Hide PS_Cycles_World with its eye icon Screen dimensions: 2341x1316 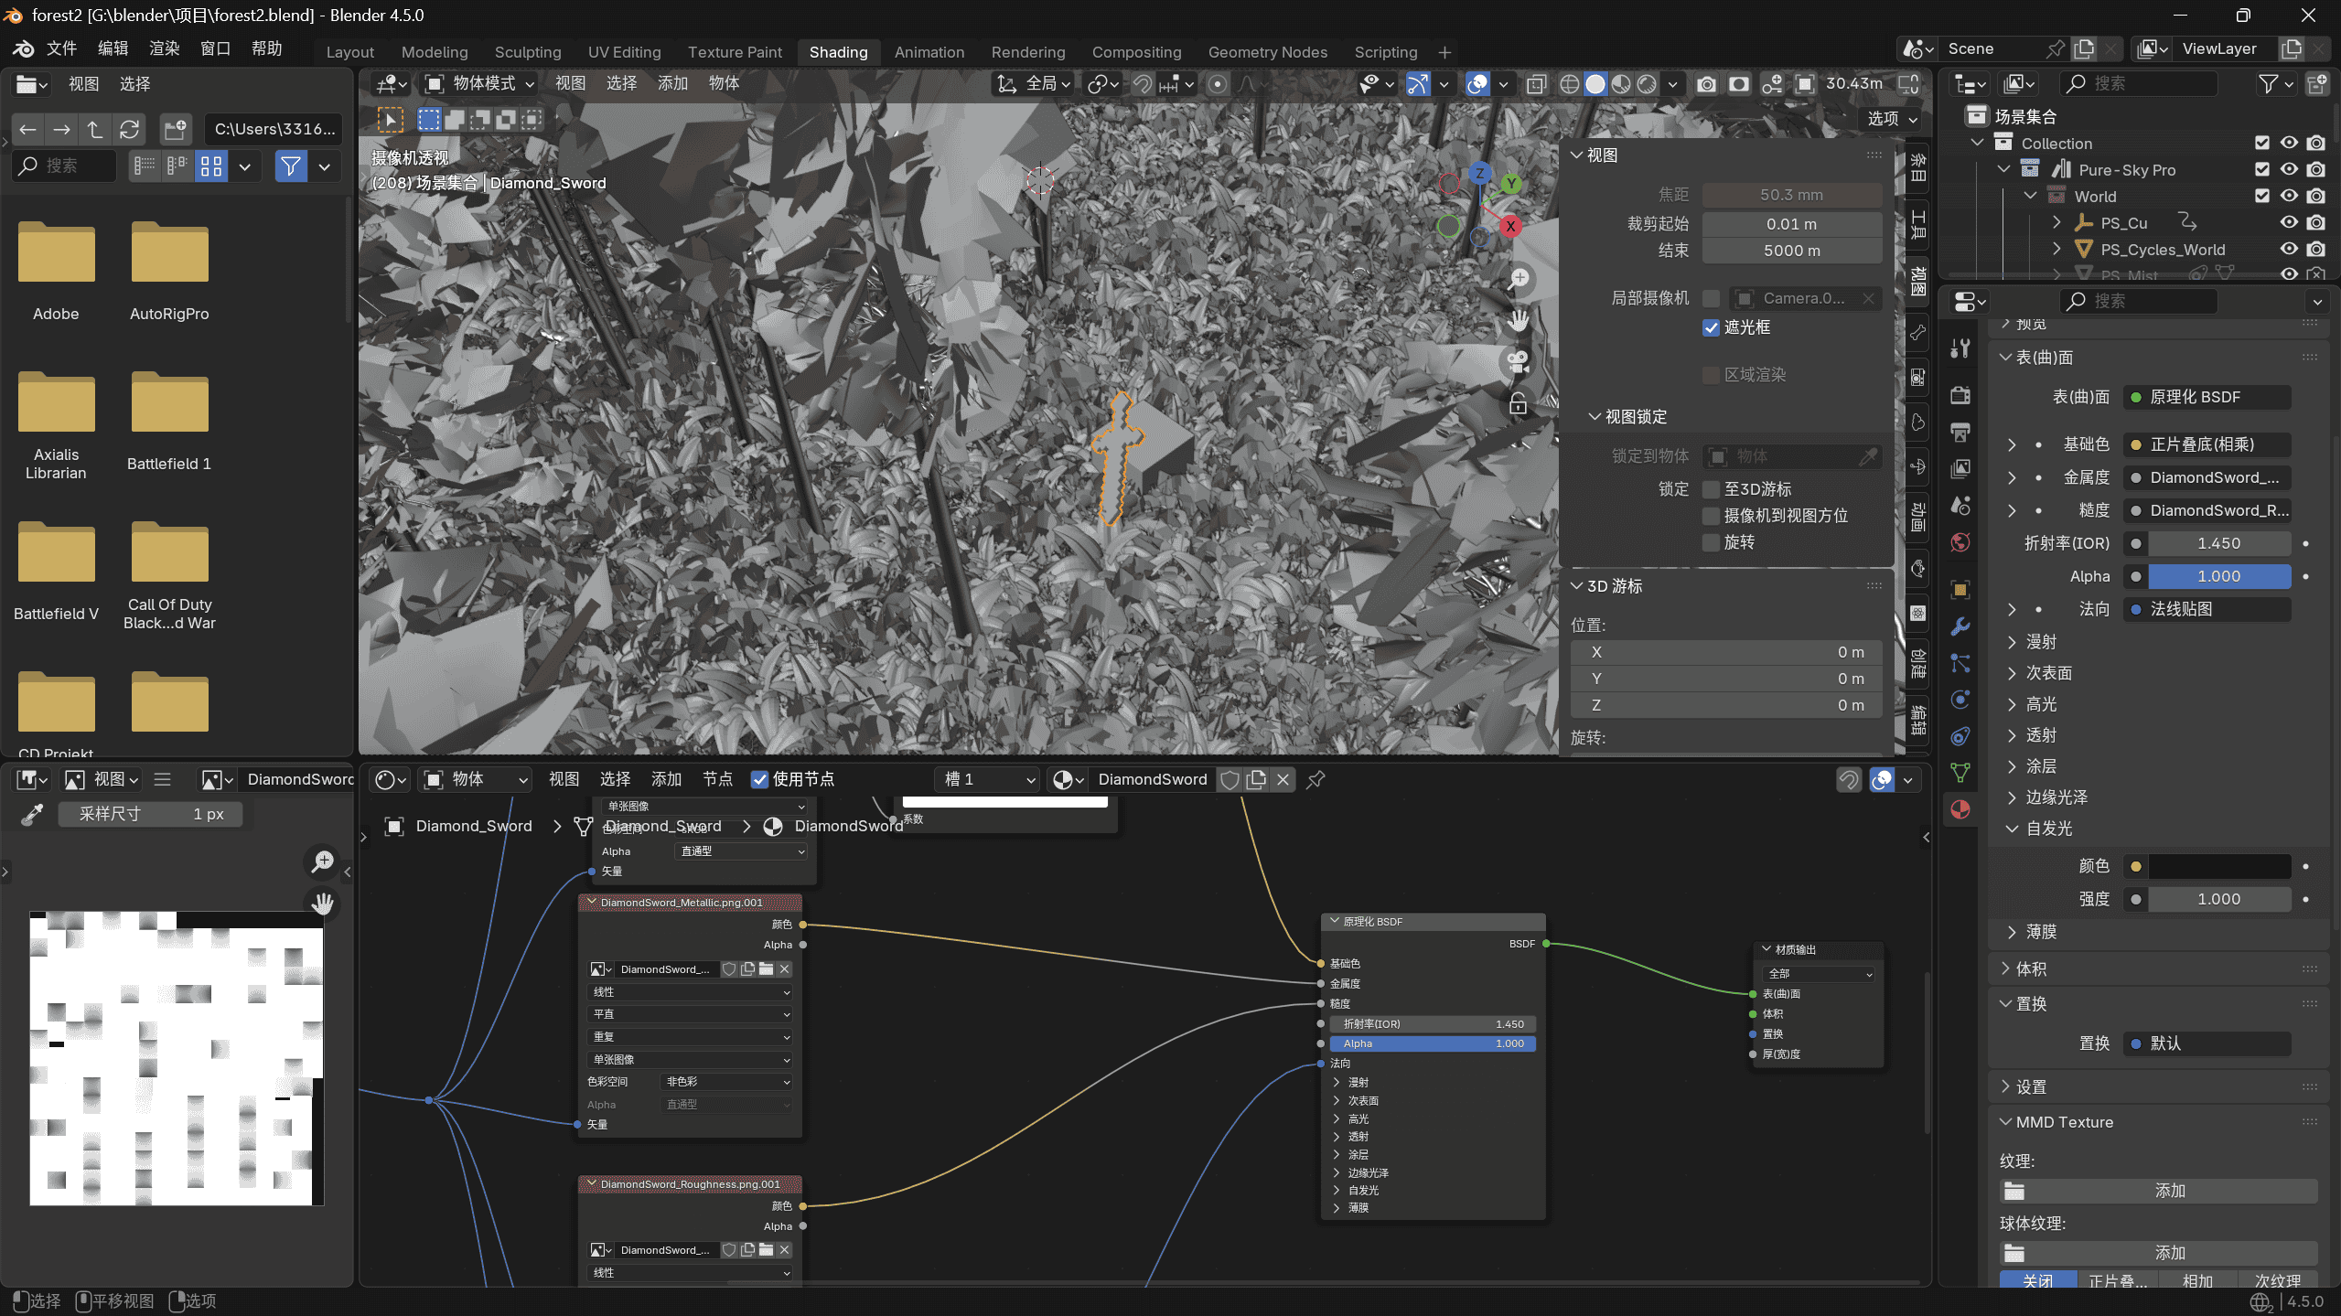[x=2289, y=249]
